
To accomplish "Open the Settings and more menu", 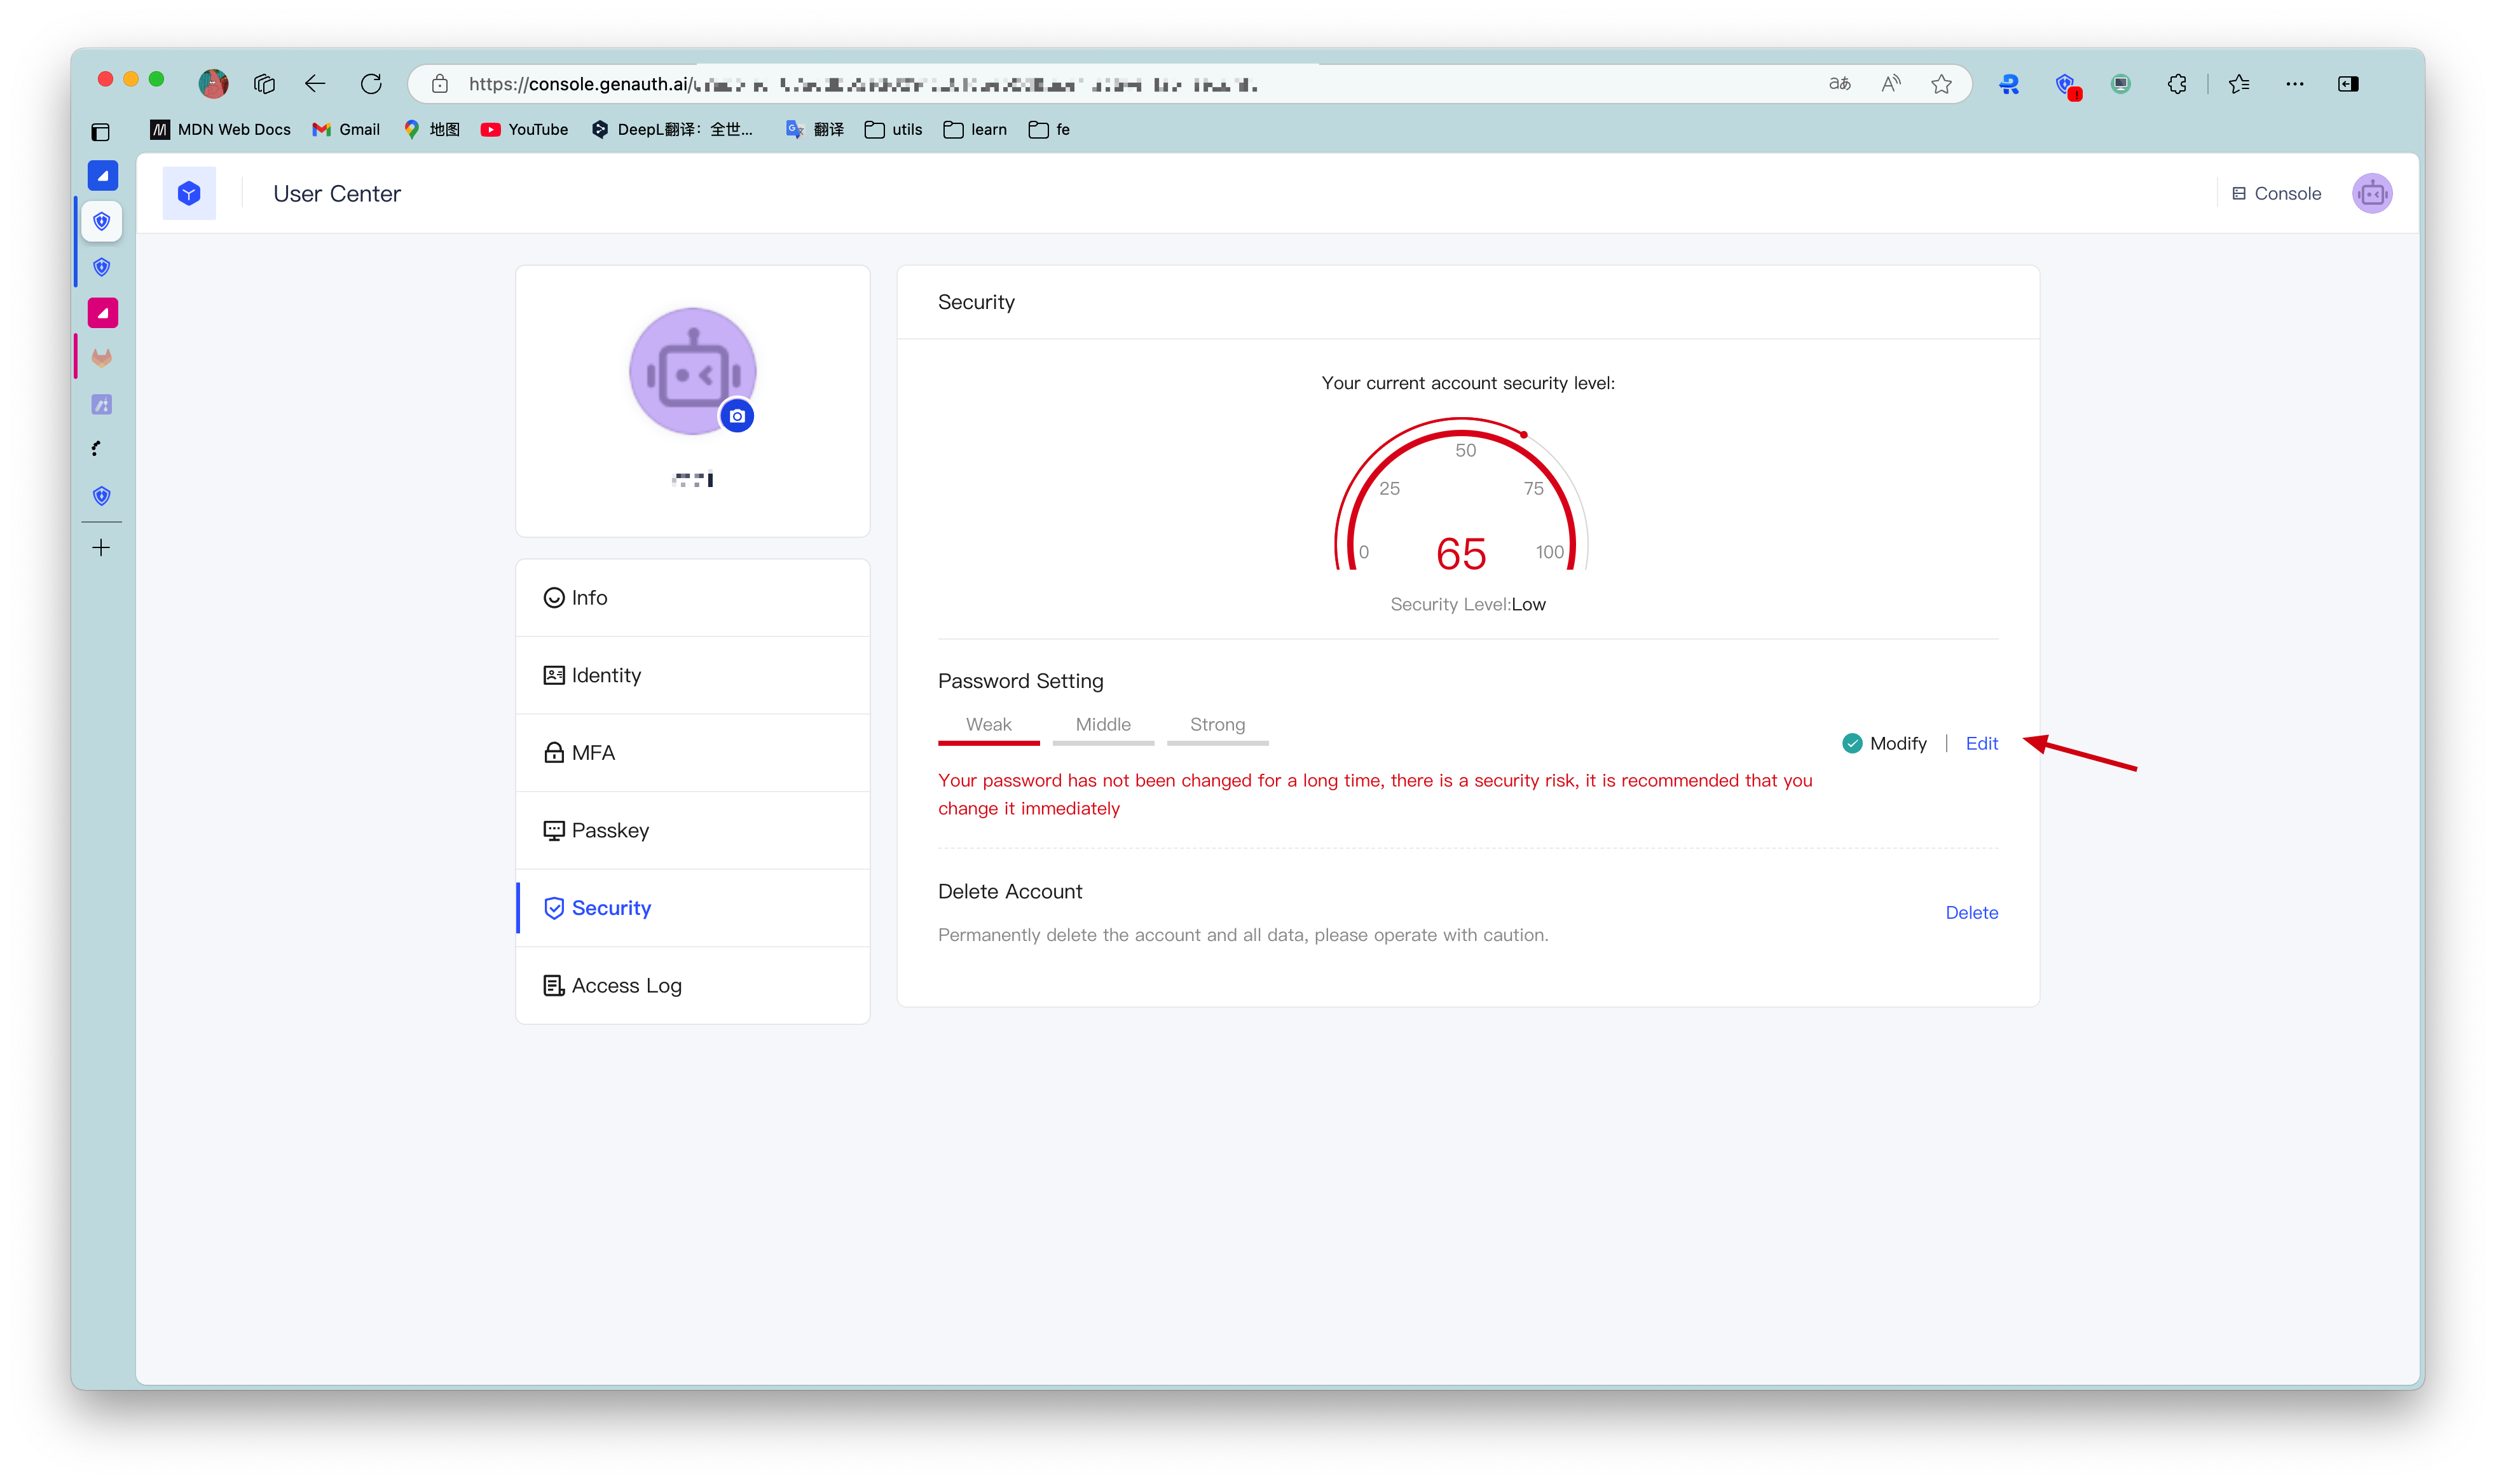I will tap(2294, 84).
